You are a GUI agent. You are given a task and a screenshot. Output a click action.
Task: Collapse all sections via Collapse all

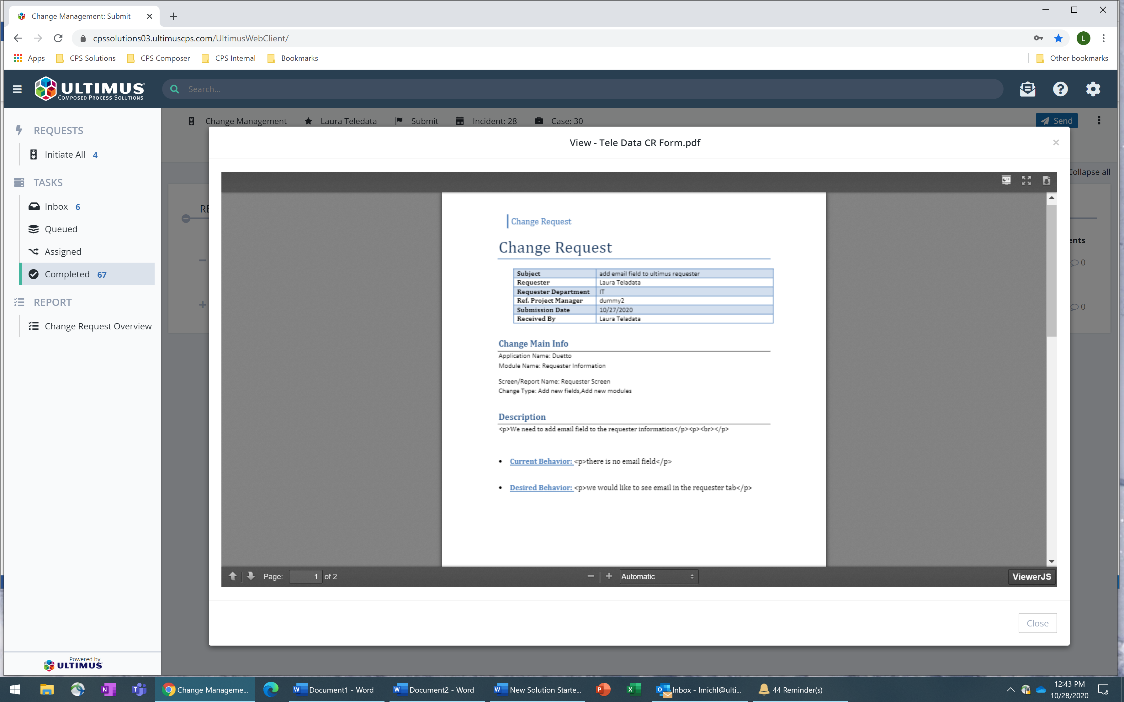1090,172
